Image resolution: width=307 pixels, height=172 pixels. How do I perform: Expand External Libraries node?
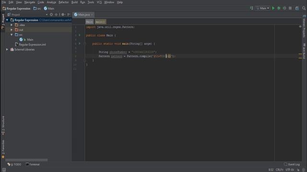(x=7, y=50)
